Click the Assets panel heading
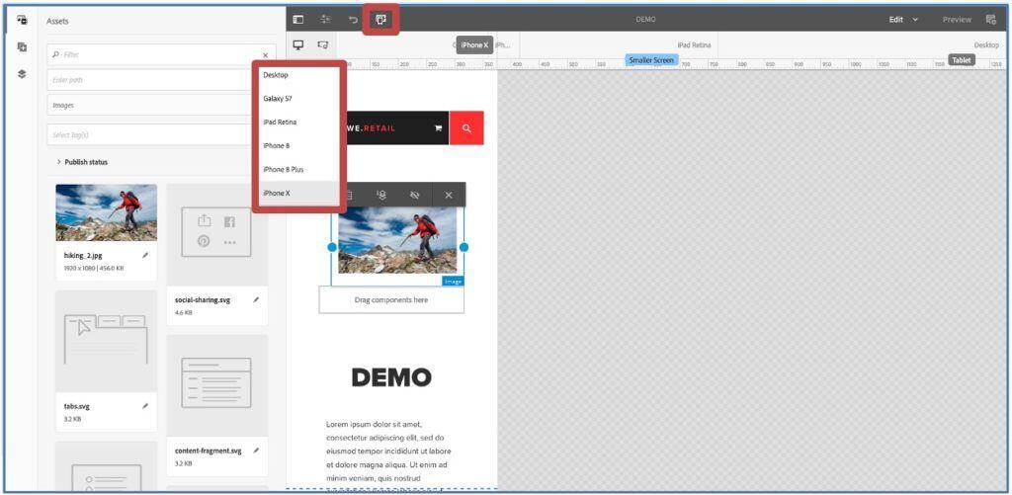 [x=57, y=22]
